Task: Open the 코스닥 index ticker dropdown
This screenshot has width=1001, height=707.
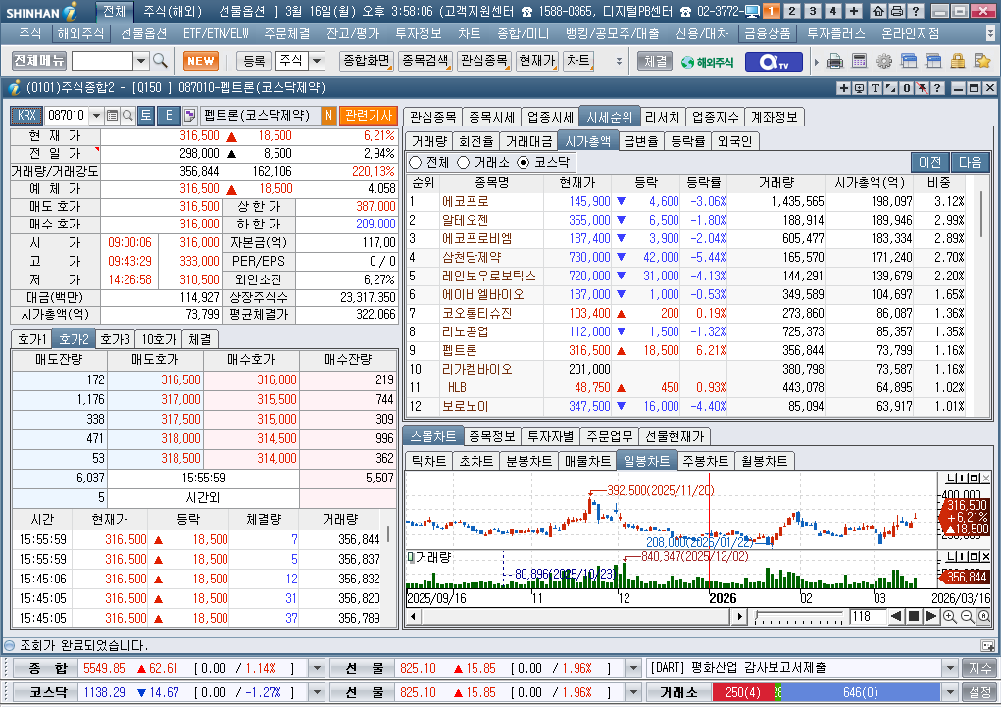Action: pos(317,692)
